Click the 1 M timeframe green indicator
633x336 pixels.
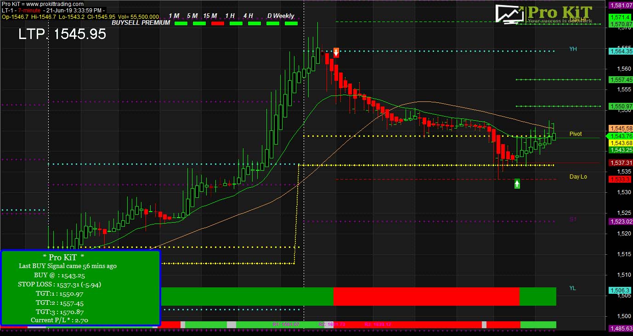pyautogui.click(x=181, y=23)
